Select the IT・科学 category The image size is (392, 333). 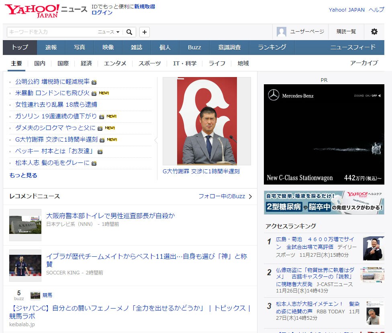pyautogui.click(x=185, y=63)
